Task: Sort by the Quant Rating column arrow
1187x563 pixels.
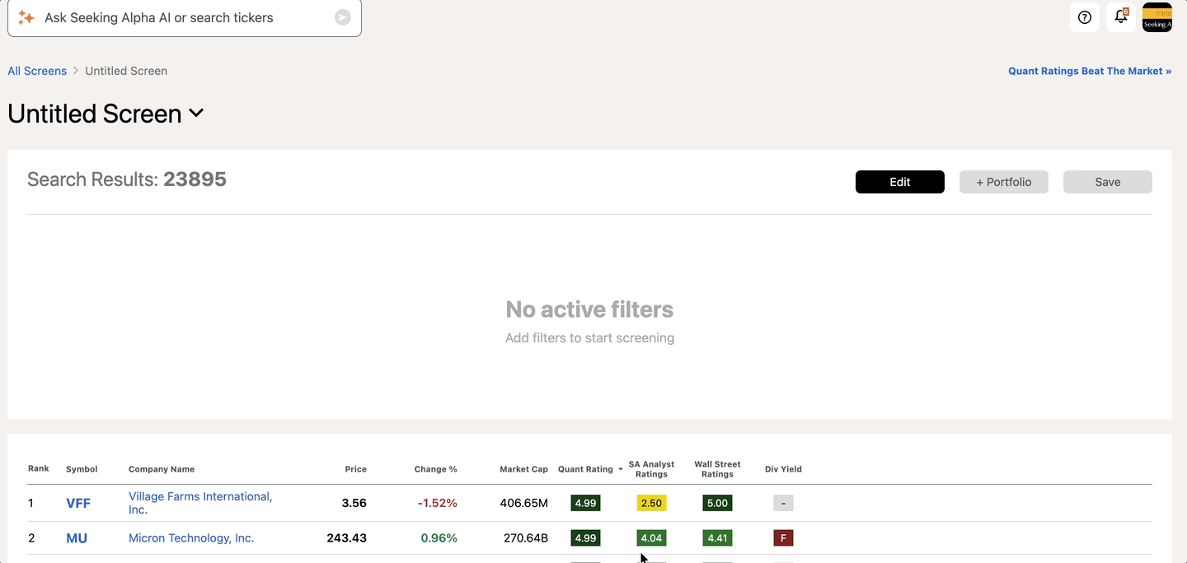Action: [620, 469]
